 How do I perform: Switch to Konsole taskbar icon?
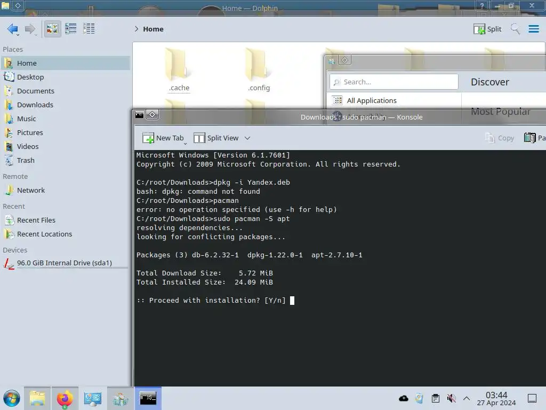point(148,398)
